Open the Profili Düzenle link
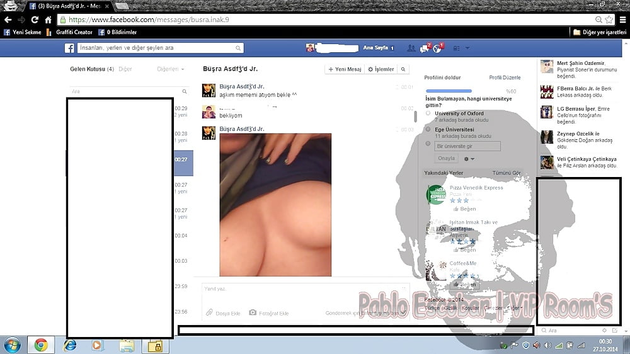This screenshot has height=354, width=630. [x=505, y=77]
